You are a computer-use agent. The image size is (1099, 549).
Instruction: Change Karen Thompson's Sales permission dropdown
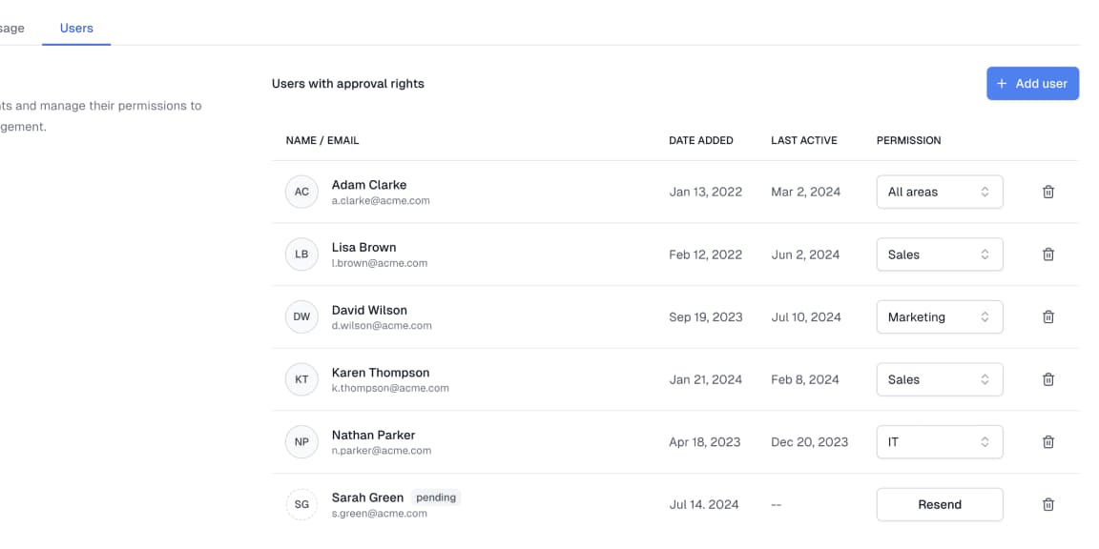click(x=939, y=379)
